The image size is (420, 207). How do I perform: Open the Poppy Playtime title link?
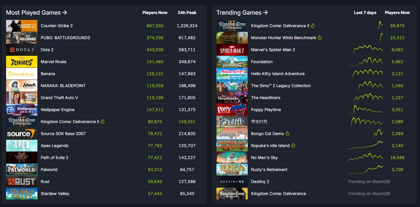click(266, 110)
